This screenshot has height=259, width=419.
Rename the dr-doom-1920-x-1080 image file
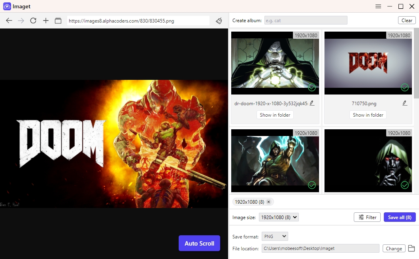click(x=312, y=103)
